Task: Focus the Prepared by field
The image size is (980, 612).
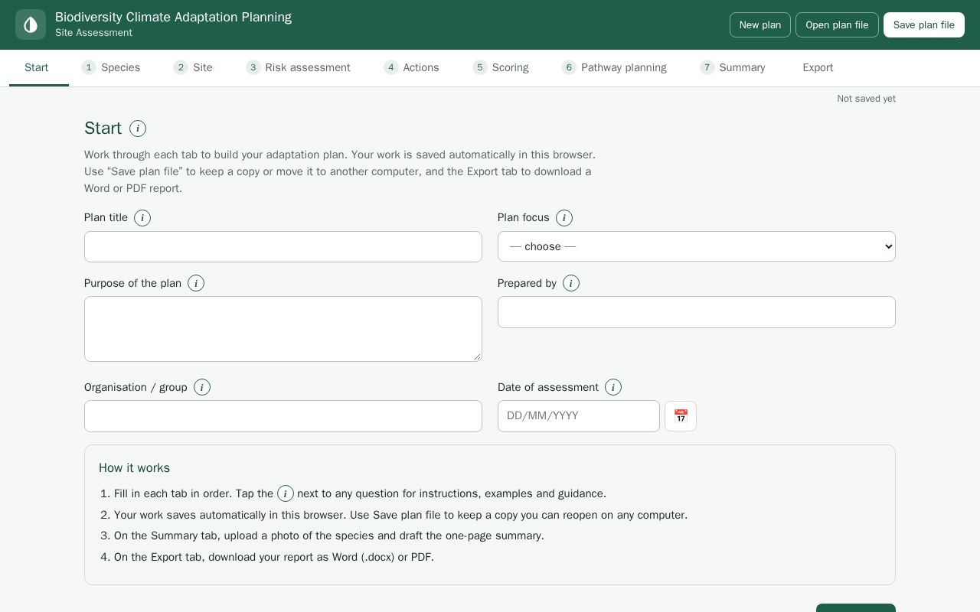Action: coord(697,312)
